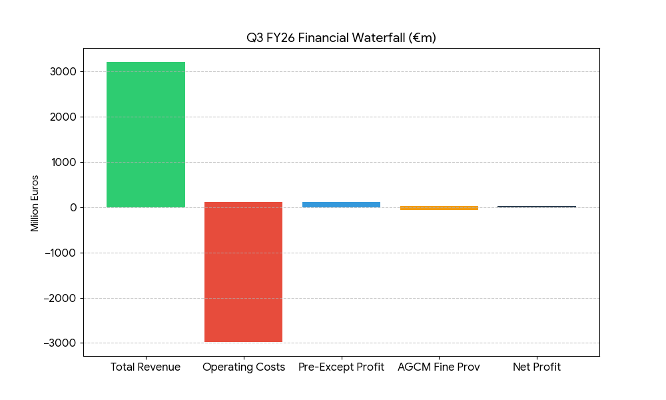Viewport: 666px width, 400px height.
Task: Select the 2000 y-axis tick label
Action: [x=63, y=117]
